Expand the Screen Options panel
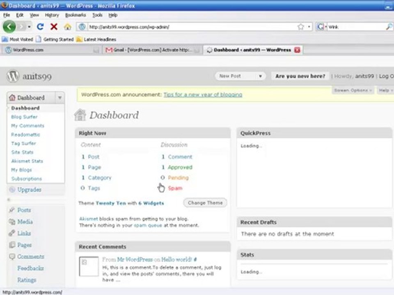 (353, 90)
